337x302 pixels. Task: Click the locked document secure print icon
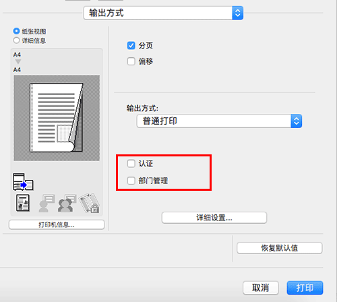(x=89, y=203)
